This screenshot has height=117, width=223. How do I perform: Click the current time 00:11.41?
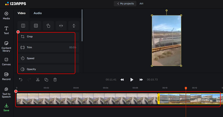[x=111, y=80]
